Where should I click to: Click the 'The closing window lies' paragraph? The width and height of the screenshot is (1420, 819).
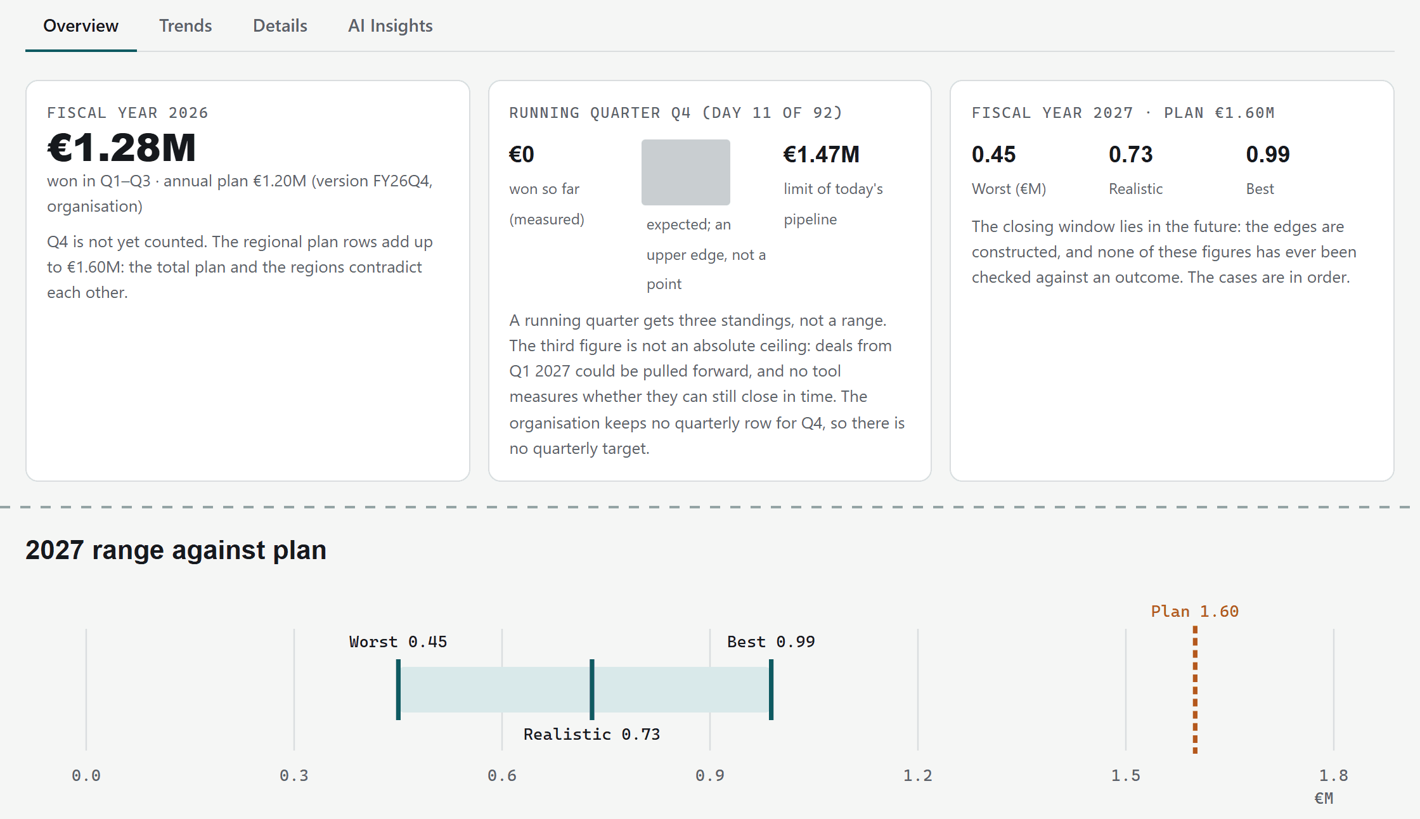(1164, 252)
